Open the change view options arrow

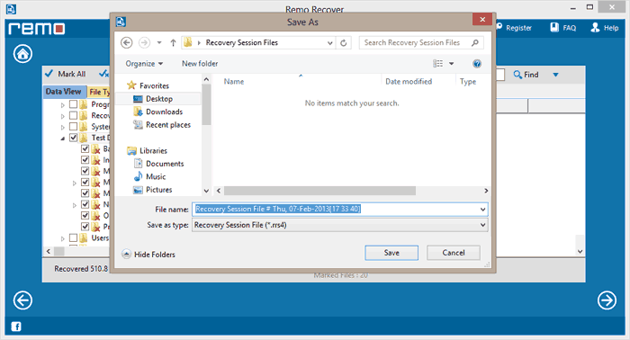click(x=451, y=64)
